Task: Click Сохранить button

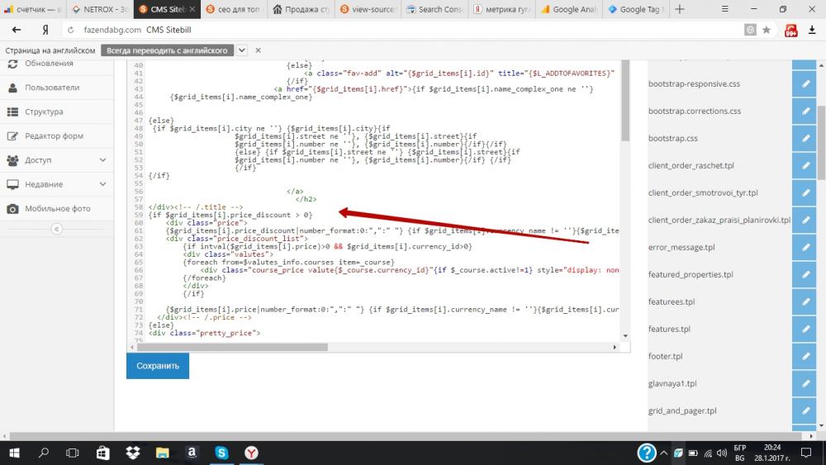Action: pos(158,366)
